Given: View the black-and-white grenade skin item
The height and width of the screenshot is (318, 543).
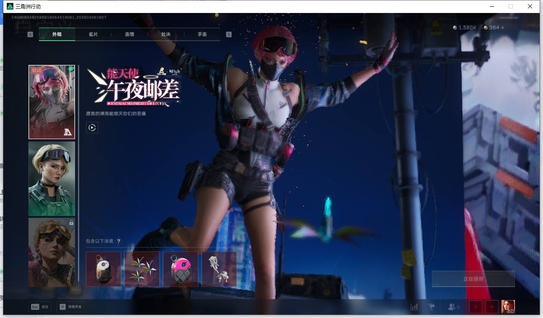Looking at the screenshot, I should 103,269.
